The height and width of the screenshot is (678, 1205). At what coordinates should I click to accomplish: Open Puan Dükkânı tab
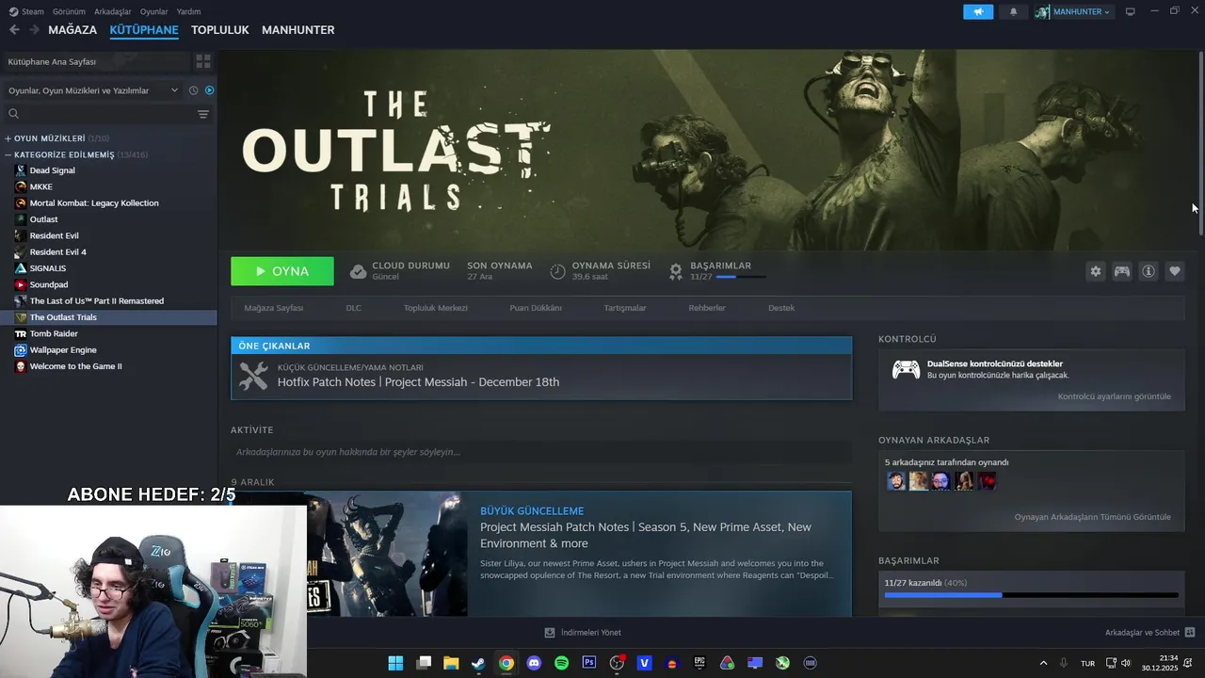click(x=536, y=308)
